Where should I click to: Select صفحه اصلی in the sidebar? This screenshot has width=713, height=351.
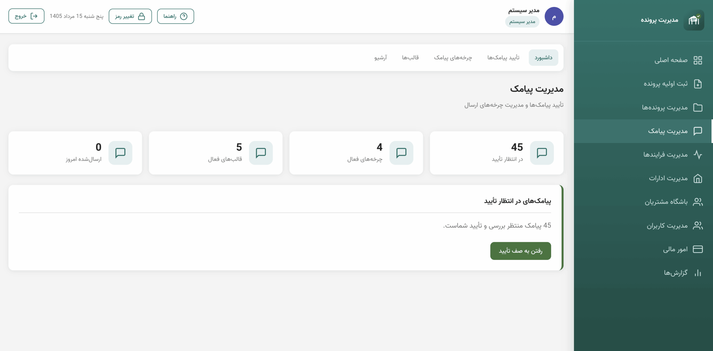tap(643, 60)
